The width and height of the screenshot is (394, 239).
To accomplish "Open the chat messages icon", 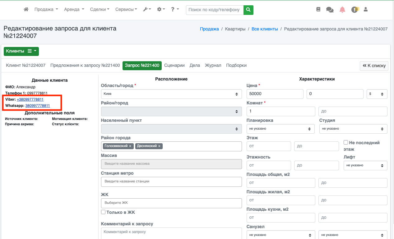I will click(330, 10).
